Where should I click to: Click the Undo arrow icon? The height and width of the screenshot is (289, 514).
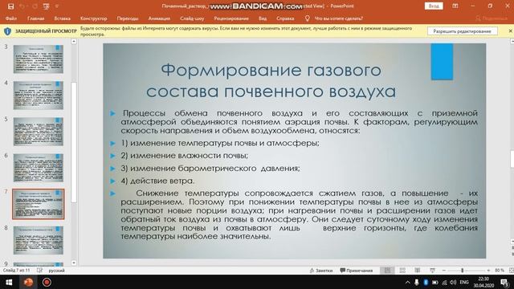pos(22,6)
